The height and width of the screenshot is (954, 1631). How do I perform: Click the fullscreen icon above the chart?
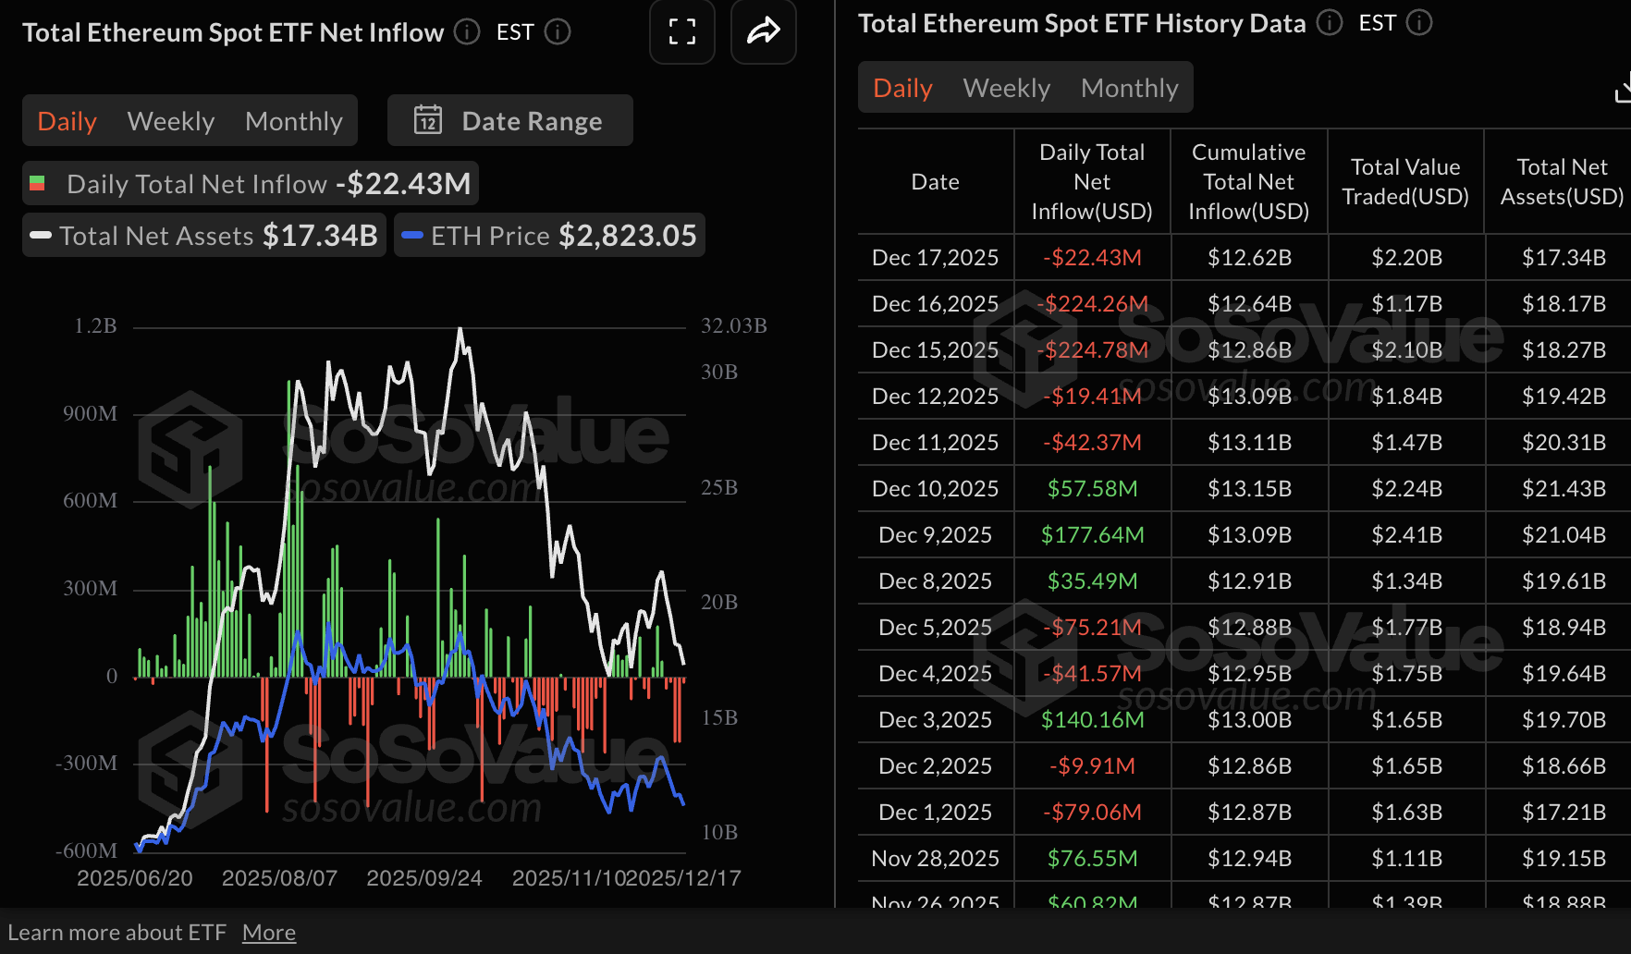pos(681,31)
